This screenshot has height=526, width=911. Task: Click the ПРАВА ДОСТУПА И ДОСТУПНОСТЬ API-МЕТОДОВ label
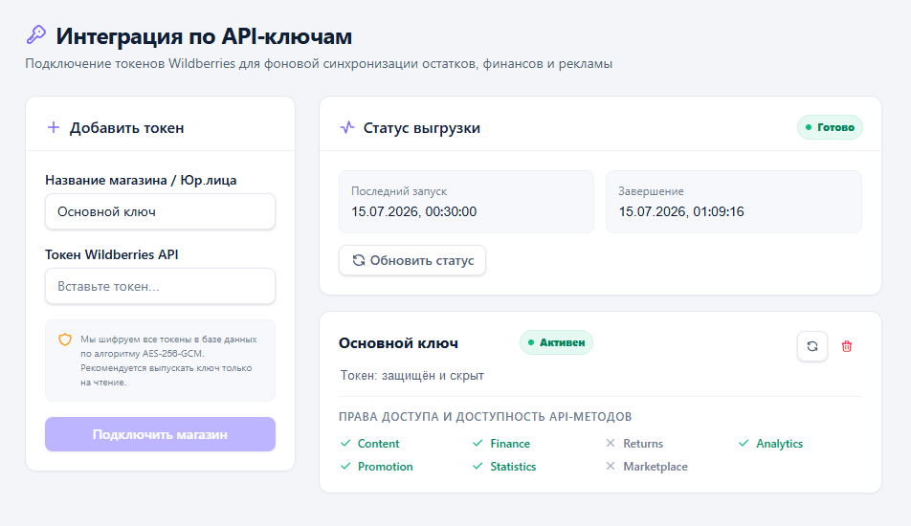coord(485,417)
